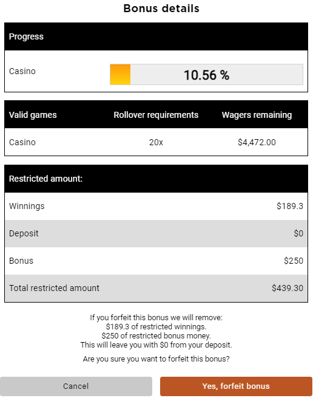Click the 10.56 % progress text

[207, 75]
